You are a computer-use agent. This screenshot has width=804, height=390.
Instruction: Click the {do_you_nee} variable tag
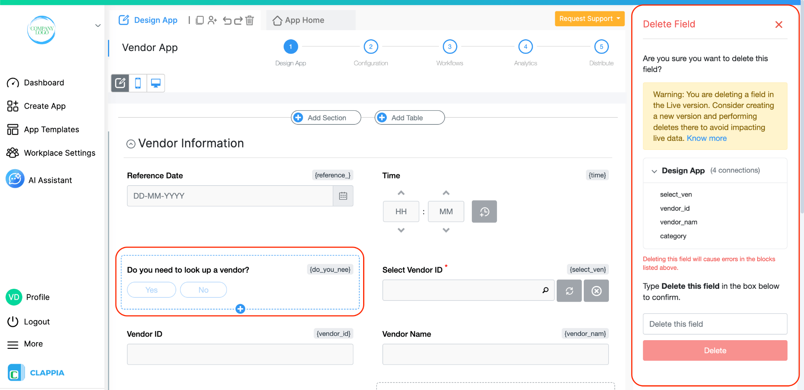pos(330,270)
